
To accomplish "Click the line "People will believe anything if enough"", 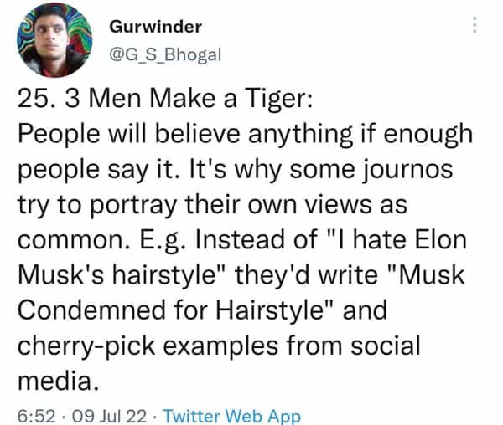I will click(x=245, y=135).
